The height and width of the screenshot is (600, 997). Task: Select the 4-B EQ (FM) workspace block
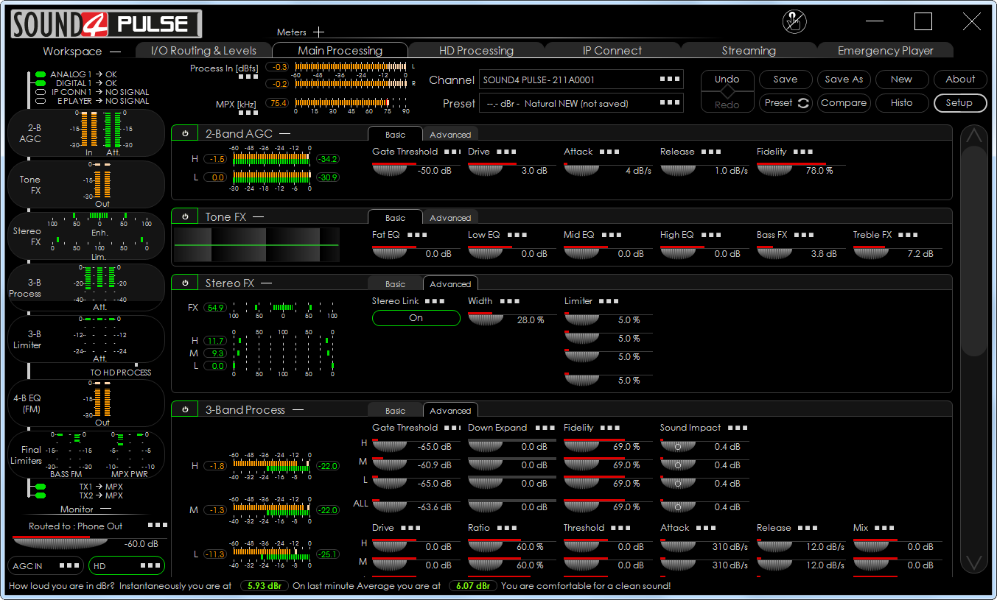(x=85, y=403)
